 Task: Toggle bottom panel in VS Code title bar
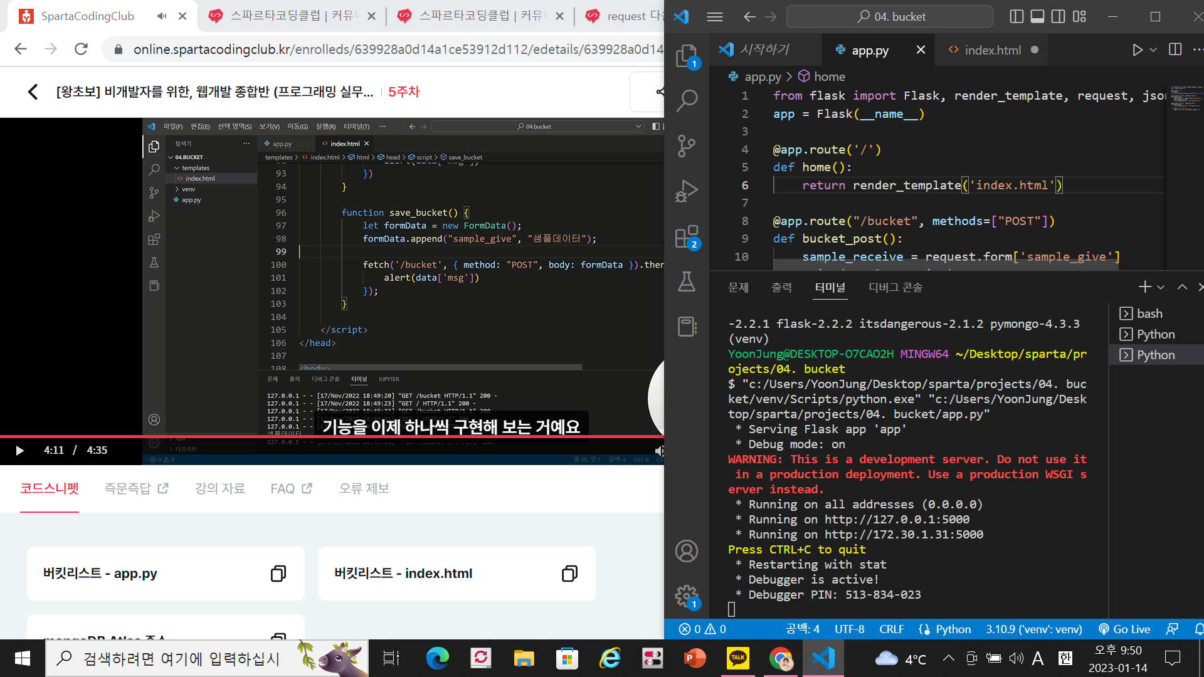pos(1037,17)
